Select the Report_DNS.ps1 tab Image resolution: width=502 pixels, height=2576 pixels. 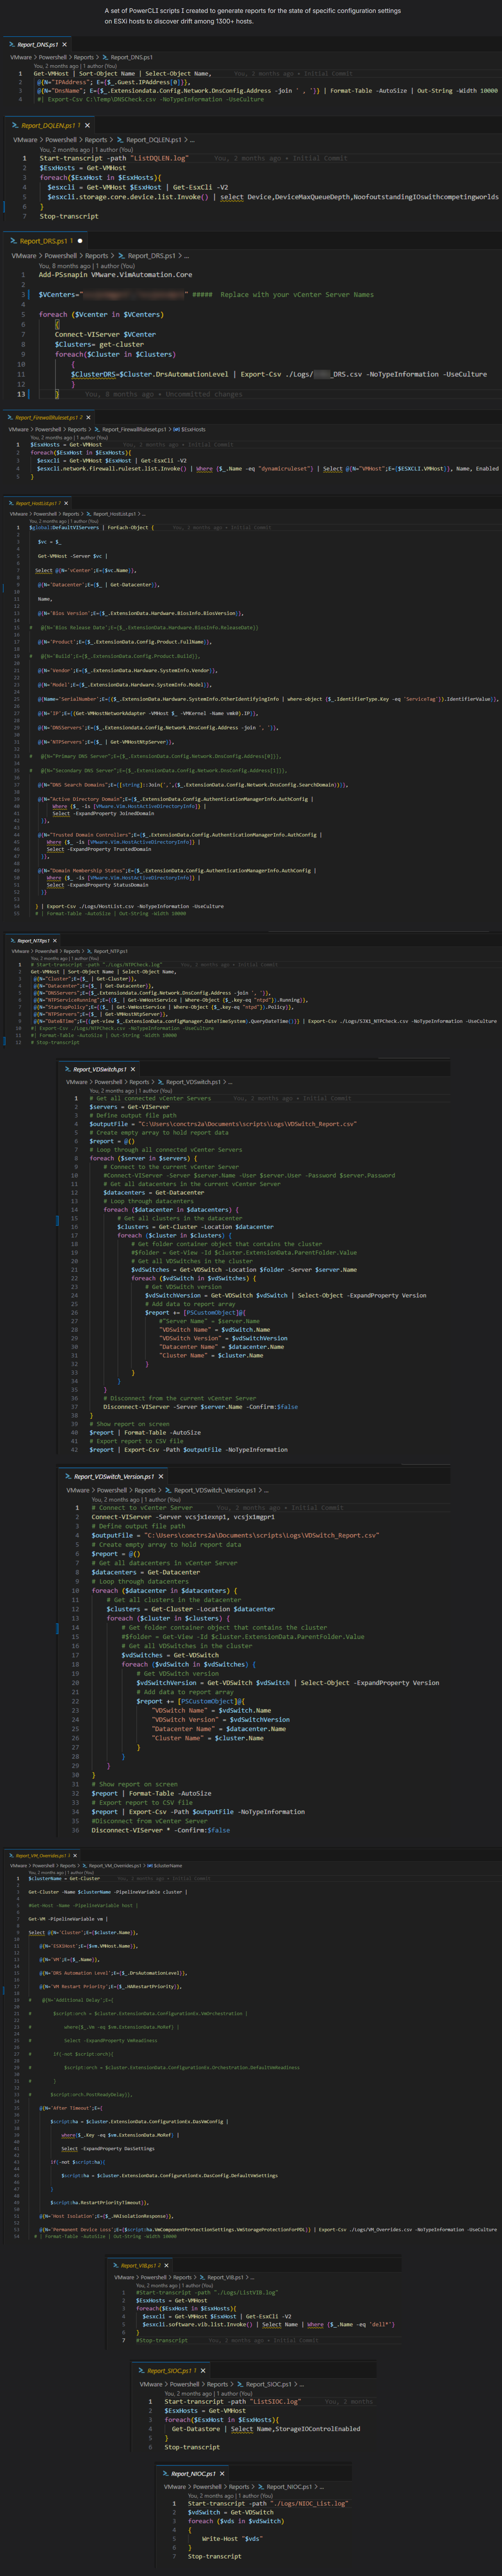point(38,44)
